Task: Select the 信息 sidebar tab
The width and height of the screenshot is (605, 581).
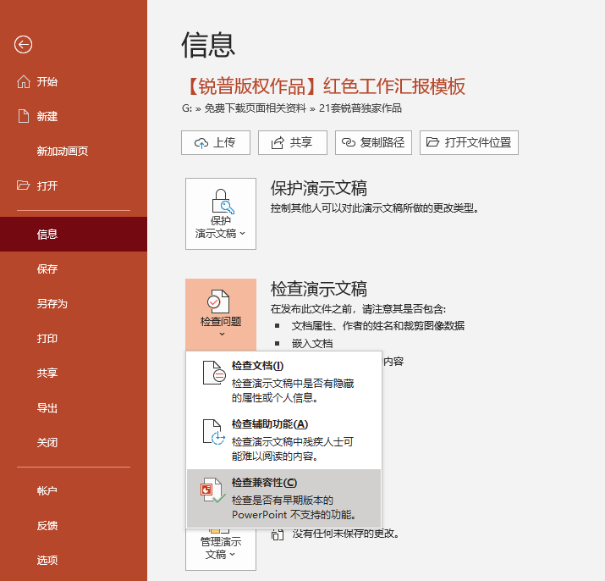Action: [74, 234]
